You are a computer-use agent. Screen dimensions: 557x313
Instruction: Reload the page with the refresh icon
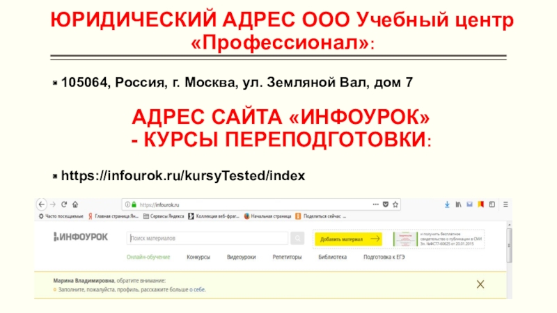click(64, 204)
